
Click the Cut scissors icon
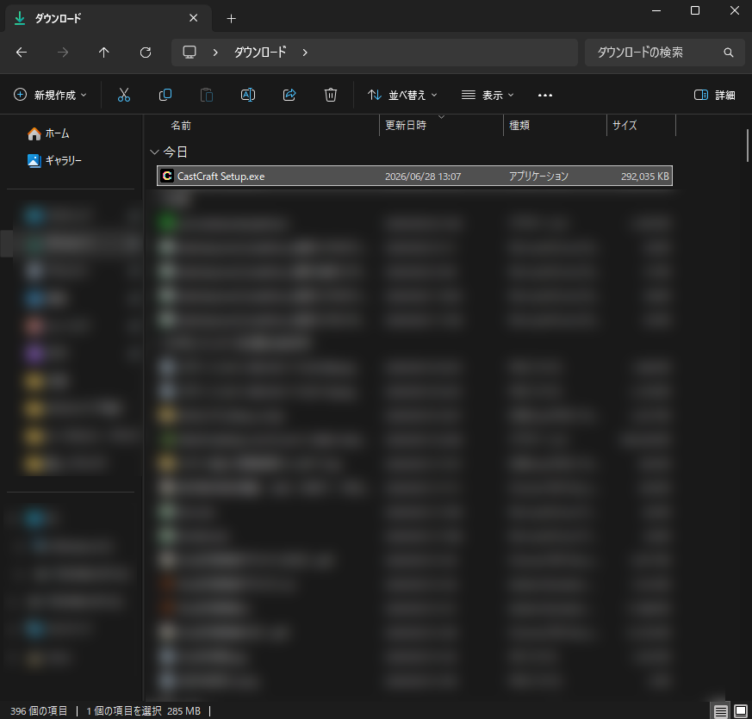[124, 95]
